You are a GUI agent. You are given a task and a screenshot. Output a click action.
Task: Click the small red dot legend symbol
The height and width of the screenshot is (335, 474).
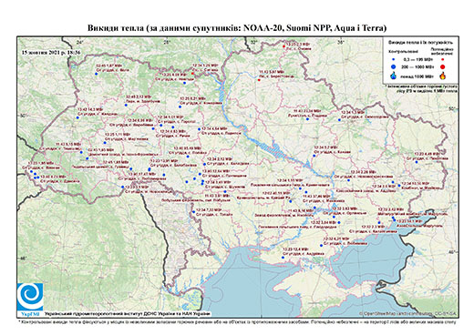tap(443, 59)
